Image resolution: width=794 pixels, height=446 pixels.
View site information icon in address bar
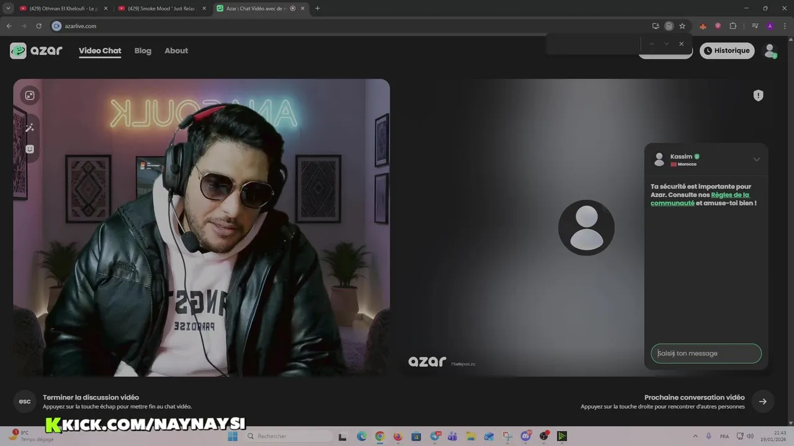(x=56, y=26)
